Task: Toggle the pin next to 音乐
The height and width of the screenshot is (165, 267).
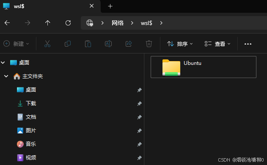Action: coord(140,144)
